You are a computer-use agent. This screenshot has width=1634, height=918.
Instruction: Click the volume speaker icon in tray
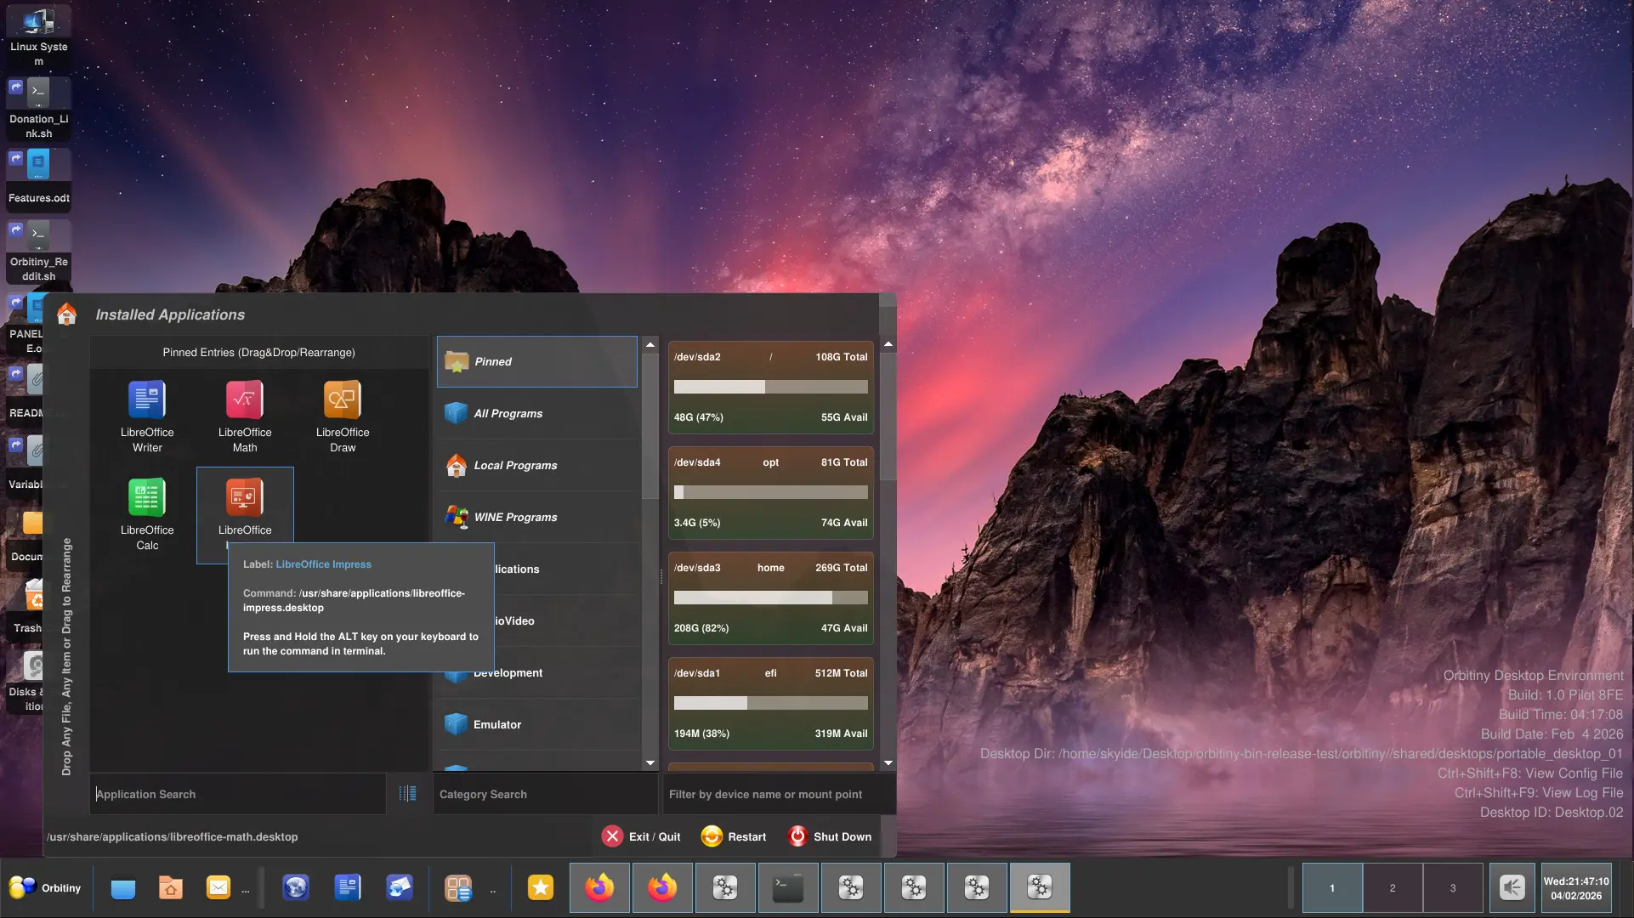pyautogui.click(x=1512, y=888)
